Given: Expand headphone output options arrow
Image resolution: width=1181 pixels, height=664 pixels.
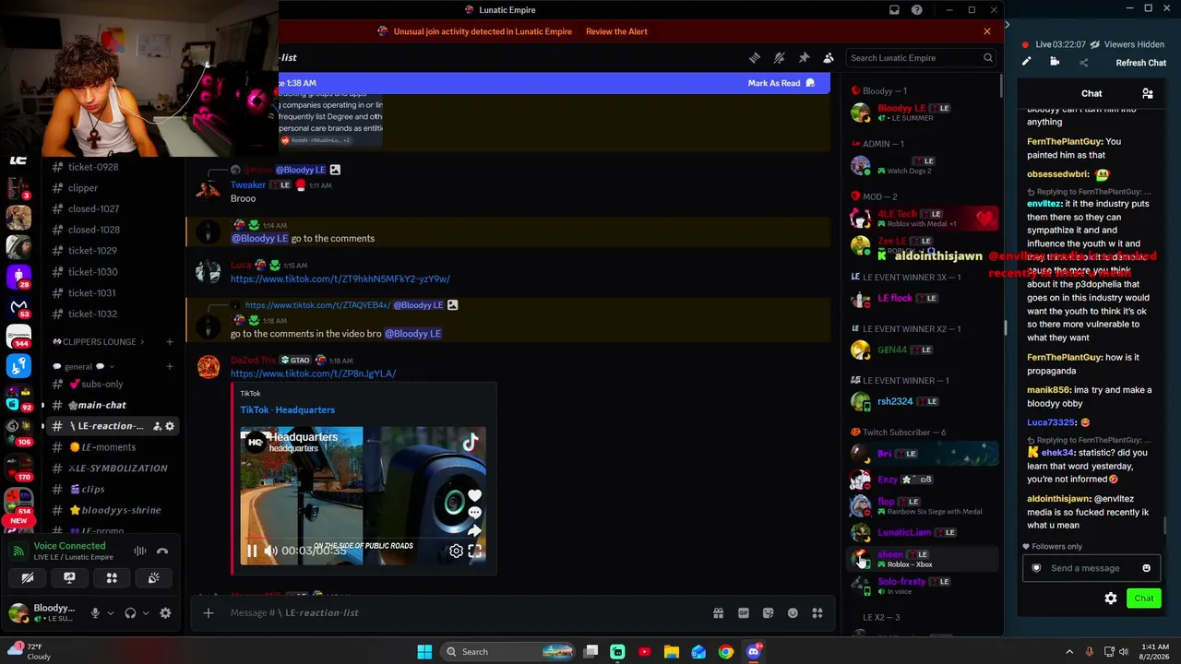Looking at the screenshot, I should (x=147, y=613).
